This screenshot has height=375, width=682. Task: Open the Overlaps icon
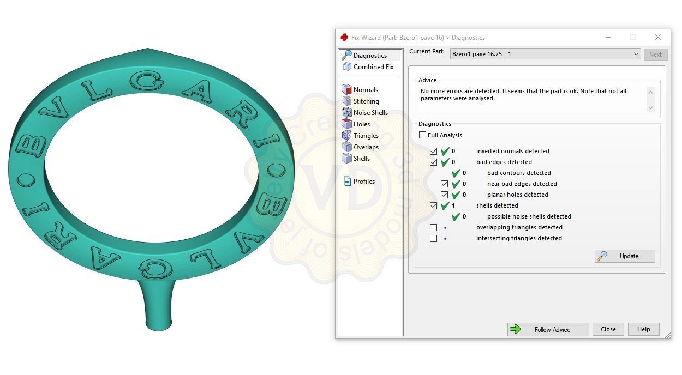(x=346, y=147)
